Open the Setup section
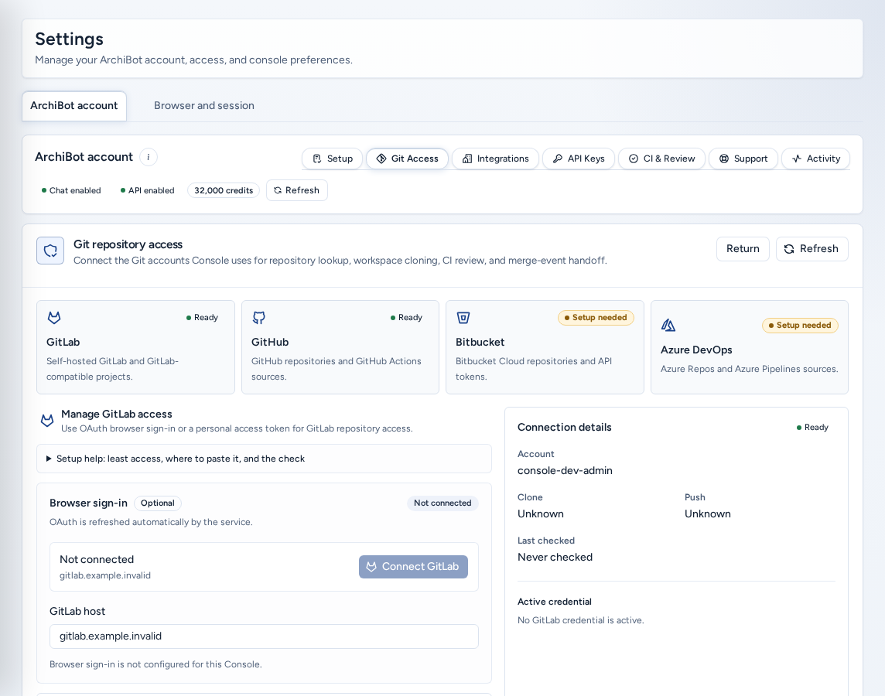This screenshot has height=696, width=885. coord(332,159)
